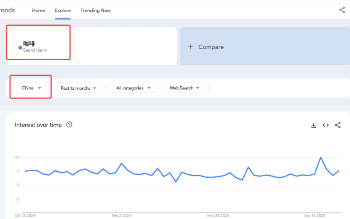Open the All categories dropdown
Image resolution: width=350 pixels, height=219 pixels.
pyautogui.click(x=133, y=88)
